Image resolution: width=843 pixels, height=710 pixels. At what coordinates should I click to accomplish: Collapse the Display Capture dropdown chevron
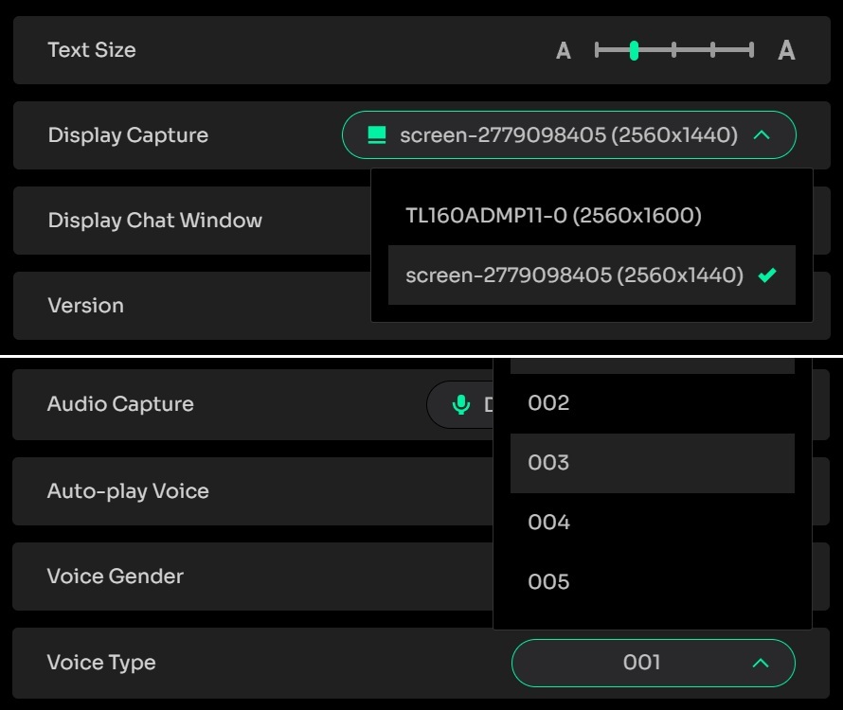point(762,135)
